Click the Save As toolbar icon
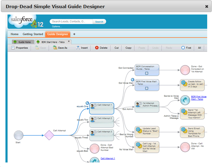 pos(55,48)
